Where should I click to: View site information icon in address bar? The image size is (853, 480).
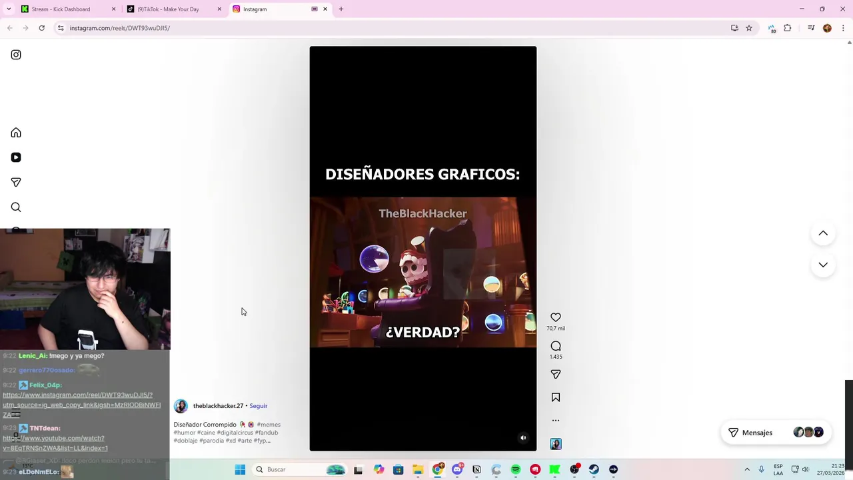point(61,28)
